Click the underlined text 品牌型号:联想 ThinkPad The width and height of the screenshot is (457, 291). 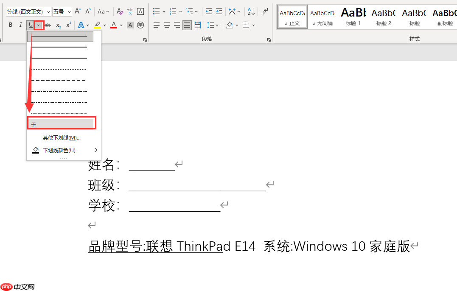click(155, 246)
